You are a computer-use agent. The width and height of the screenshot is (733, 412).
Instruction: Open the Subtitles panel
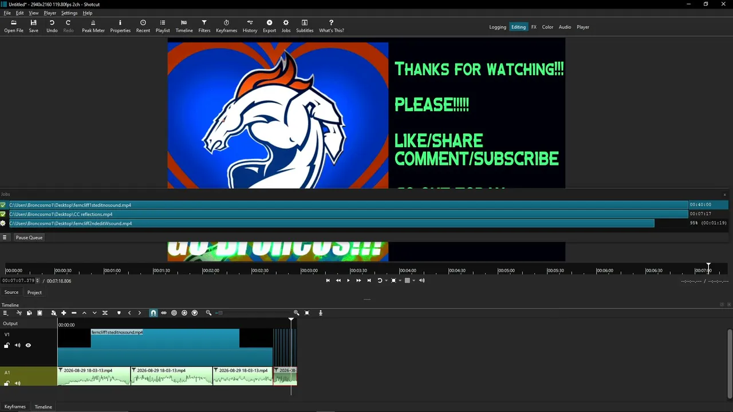point(305,26)
